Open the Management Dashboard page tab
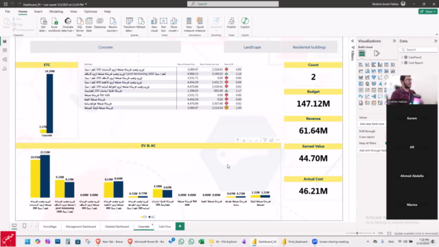The image size is (439, 247). 81,226
